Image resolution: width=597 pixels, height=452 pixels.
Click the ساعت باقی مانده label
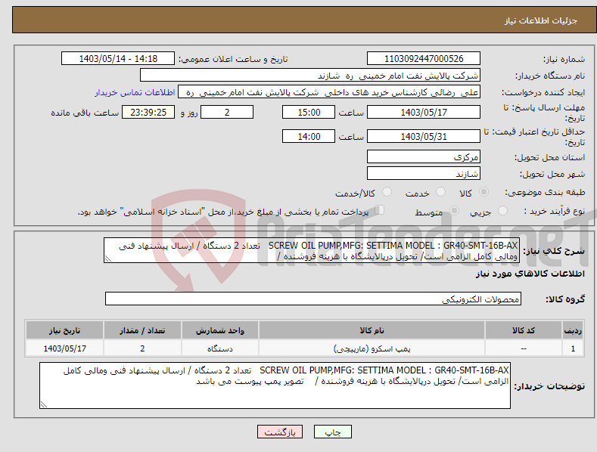tap(85, 113)
